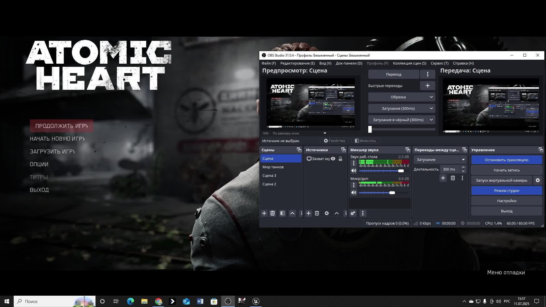Click Запуск виртуальной камеры button

(501, 180)
